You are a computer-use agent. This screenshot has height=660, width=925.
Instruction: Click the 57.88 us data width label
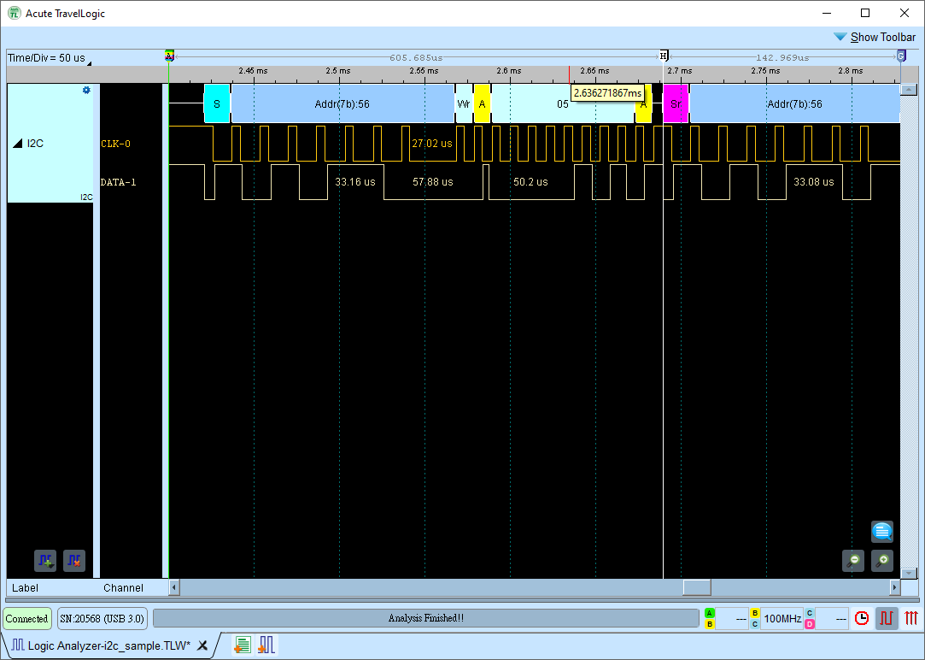click(x=432, y=182)
